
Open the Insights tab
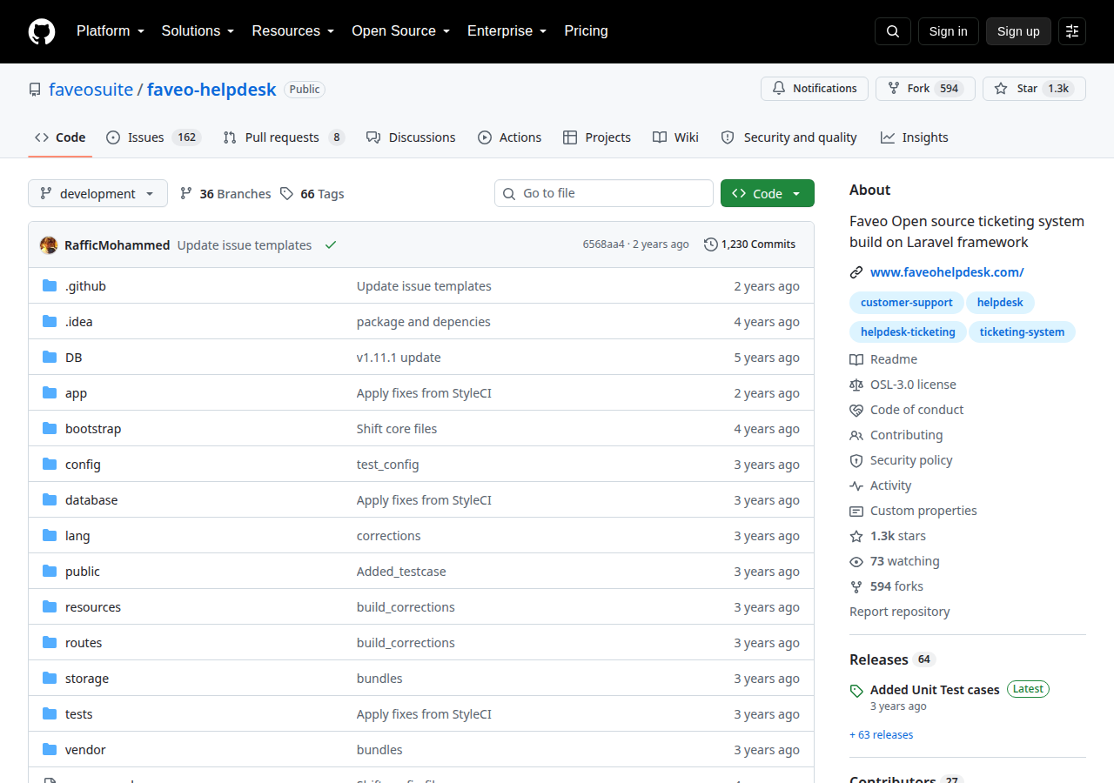click(914, 137)
